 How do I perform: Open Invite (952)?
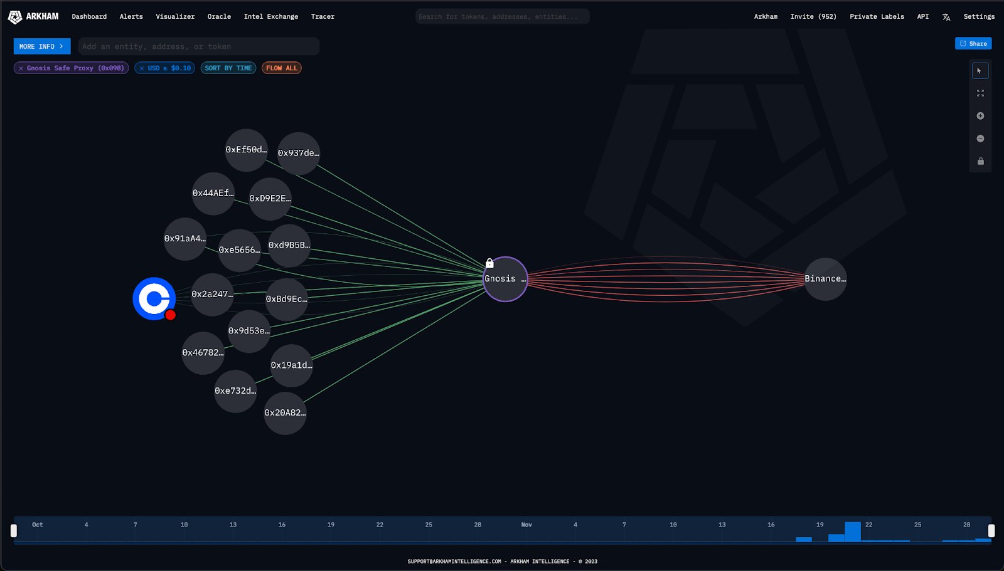[813, 17]
